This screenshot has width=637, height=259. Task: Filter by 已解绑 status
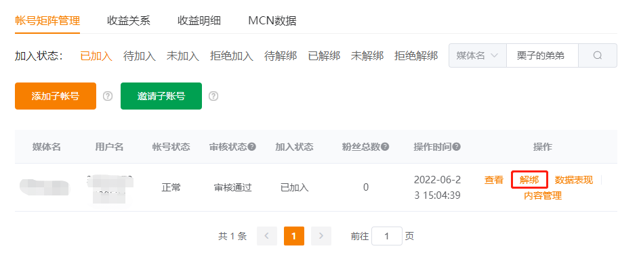coord(324,56)
